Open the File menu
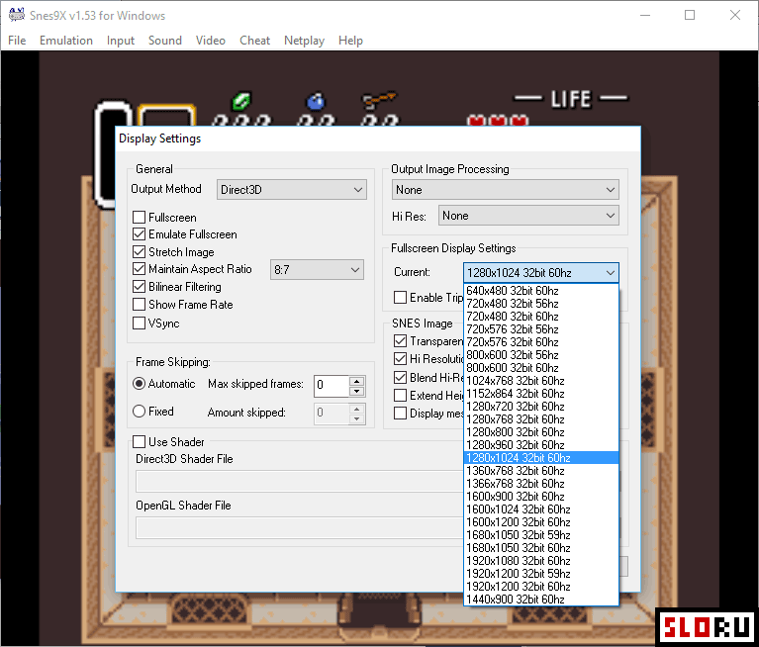Screen dimensions: 759x647 pos(17,41)
